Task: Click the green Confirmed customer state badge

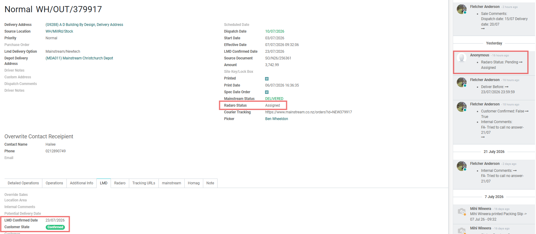Action: pos(55,227)
